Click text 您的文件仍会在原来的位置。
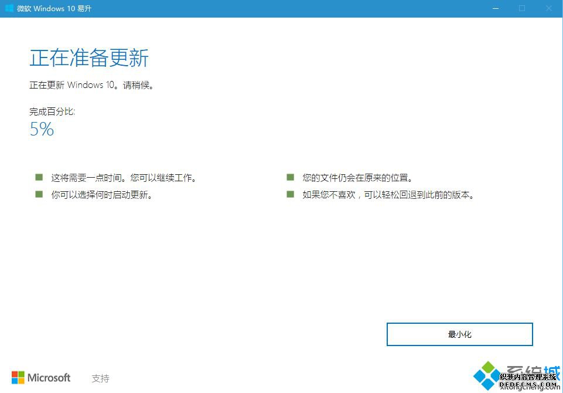This screenshot has width=563, height=393. point(357,178)
